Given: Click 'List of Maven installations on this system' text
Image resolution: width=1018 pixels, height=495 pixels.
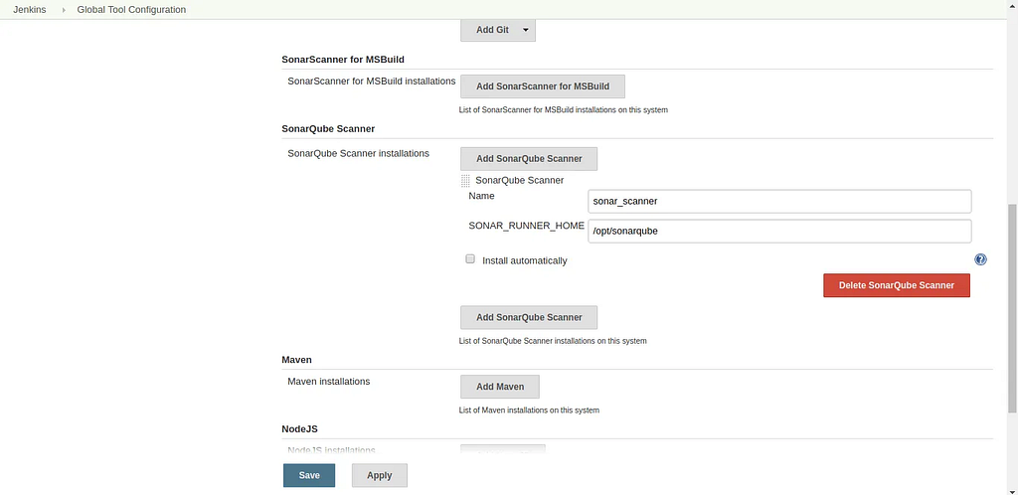Looking at the screenshot, I should point(529,410).
